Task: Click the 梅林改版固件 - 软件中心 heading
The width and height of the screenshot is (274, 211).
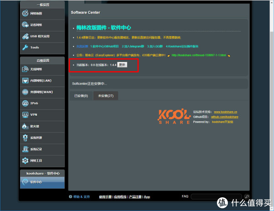Action: (x=104, y=27)
